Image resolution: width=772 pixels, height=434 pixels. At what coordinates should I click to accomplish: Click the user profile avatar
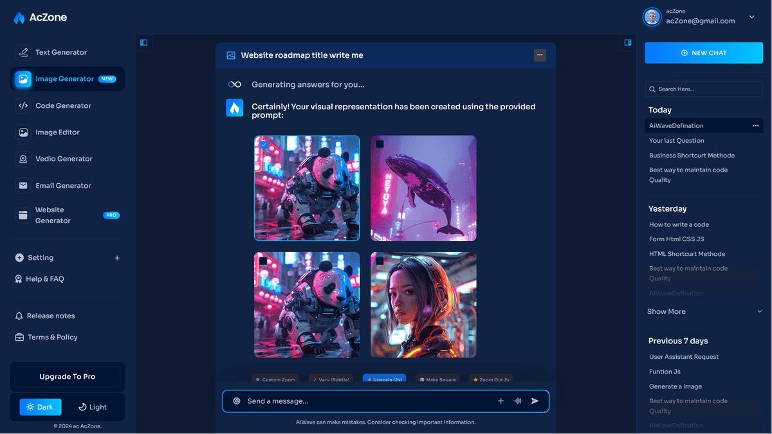[x=652, y=17]
